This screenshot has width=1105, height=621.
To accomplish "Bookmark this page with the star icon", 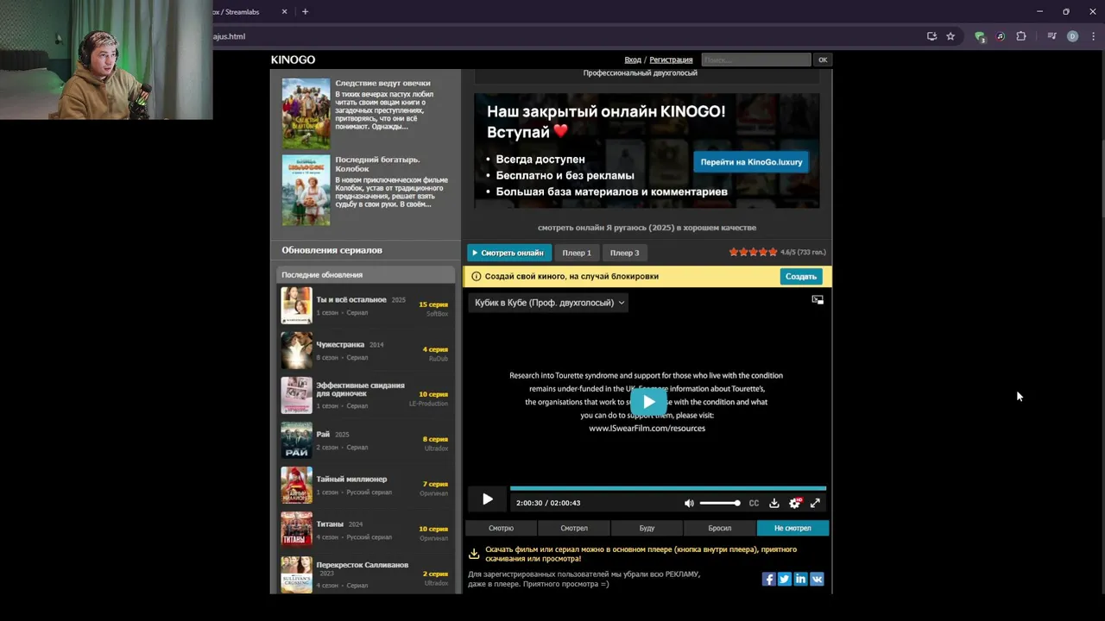I will [x=950, y=36].
